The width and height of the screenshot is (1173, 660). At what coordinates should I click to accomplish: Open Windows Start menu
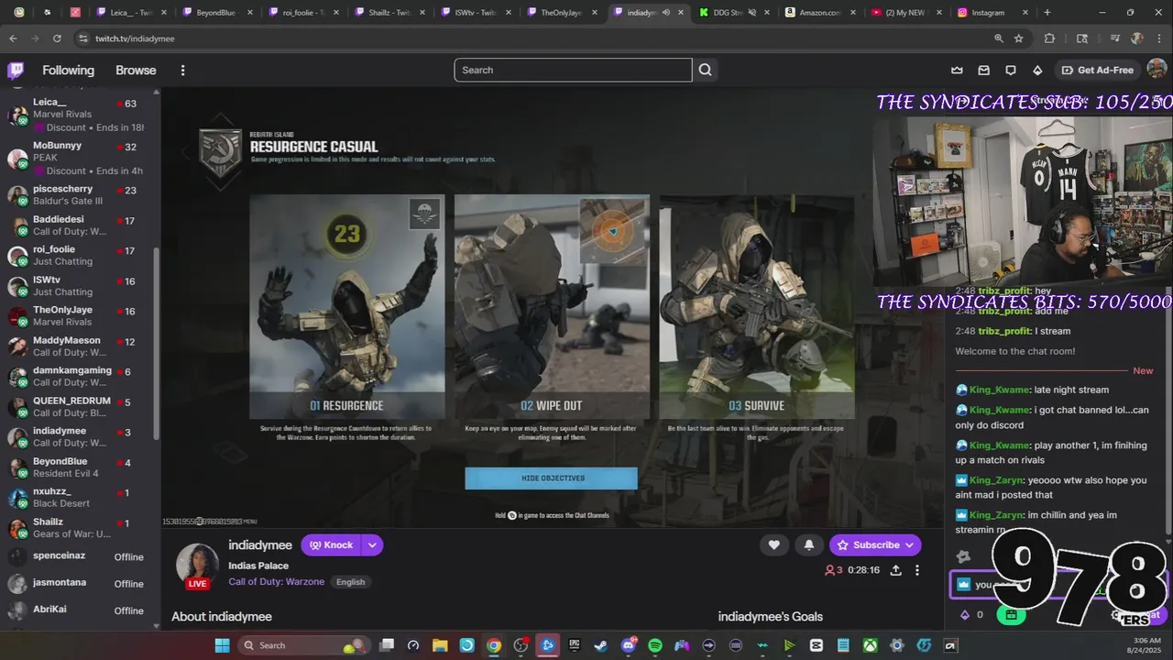point(223,645)
